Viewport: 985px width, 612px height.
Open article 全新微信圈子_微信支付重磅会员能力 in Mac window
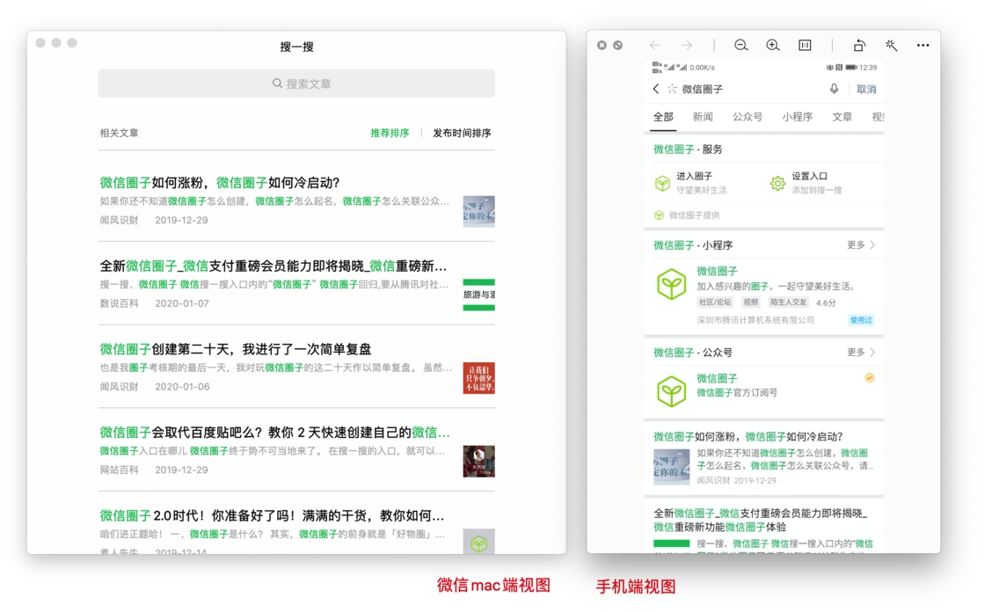click(273, 266)
